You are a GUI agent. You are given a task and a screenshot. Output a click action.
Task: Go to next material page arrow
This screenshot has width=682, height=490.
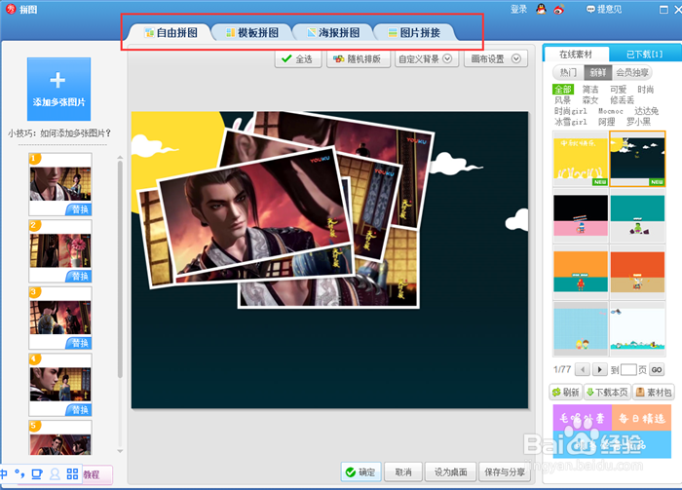coord(600,369)
